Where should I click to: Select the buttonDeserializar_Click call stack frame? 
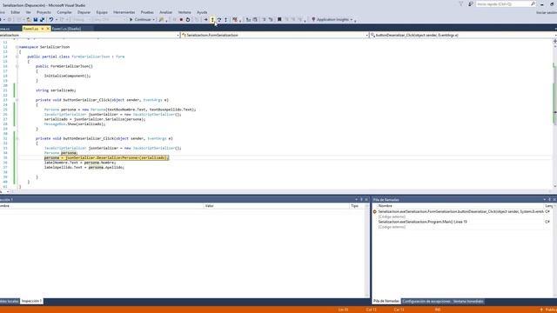pyautogui.click(x=460, y=211)
